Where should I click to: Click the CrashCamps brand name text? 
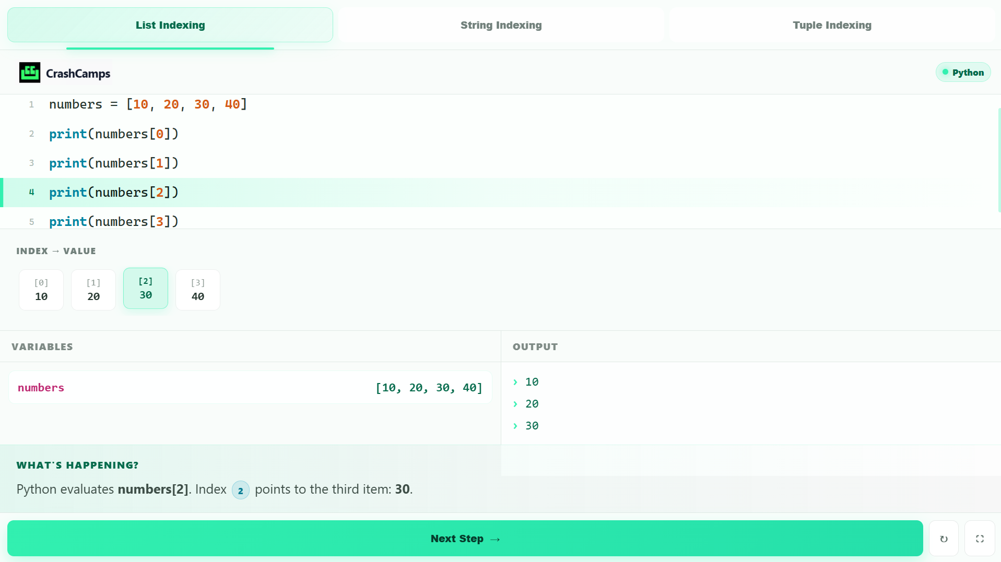(78, 74)
